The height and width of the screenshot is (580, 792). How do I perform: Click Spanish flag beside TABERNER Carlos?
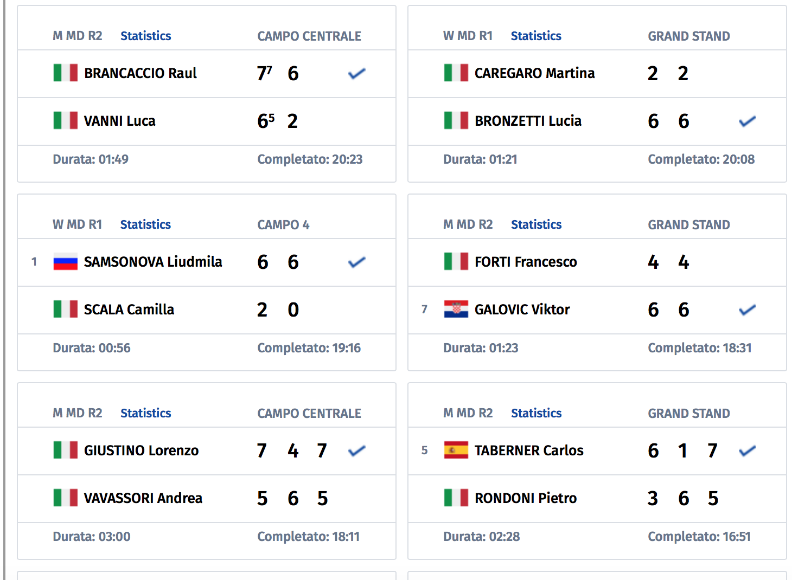tap(456, 450)
